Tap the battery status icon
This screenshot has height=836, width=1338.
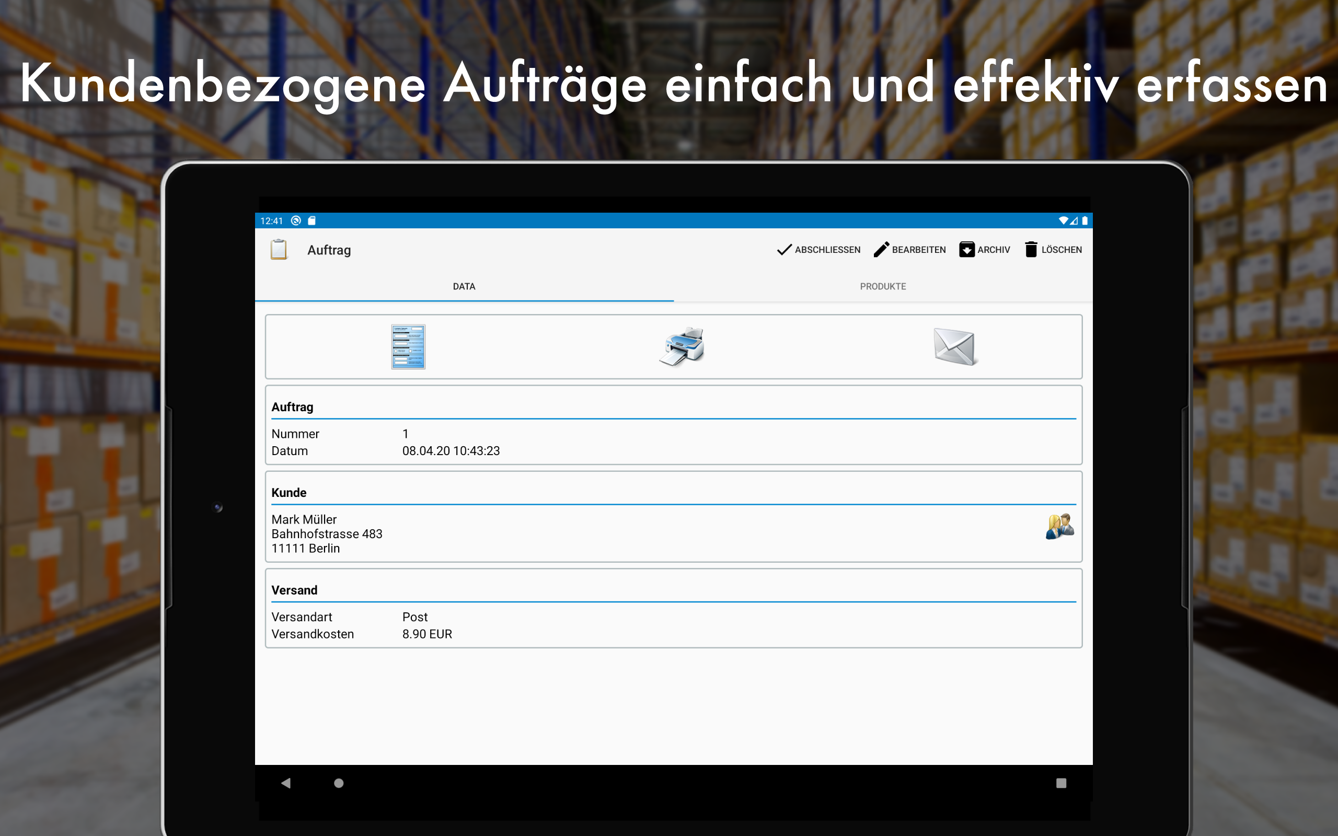click(1085, 220)
